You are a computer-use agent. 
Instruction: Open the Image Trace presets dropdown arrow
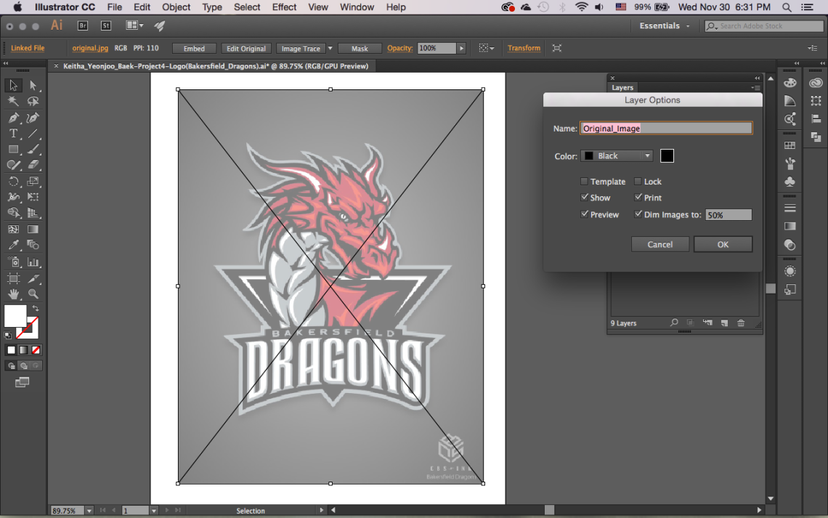(330, 48)
